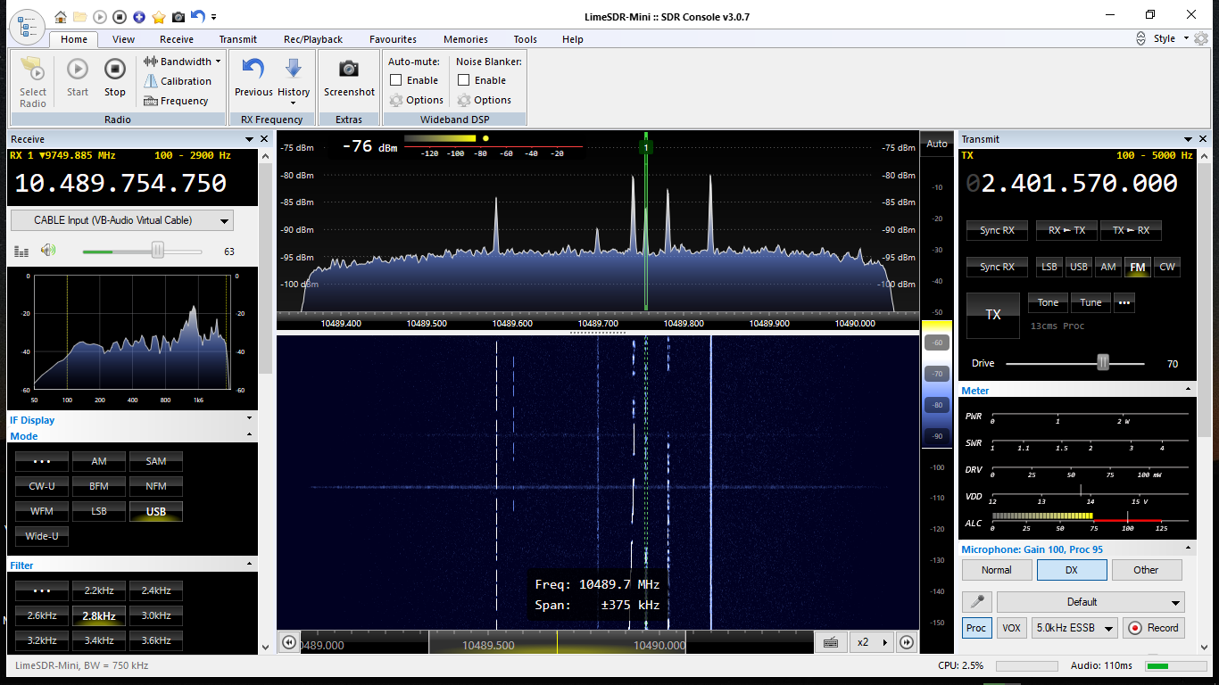
Task: Click the Stop radio ribbon button
Action: click(115, 78)
